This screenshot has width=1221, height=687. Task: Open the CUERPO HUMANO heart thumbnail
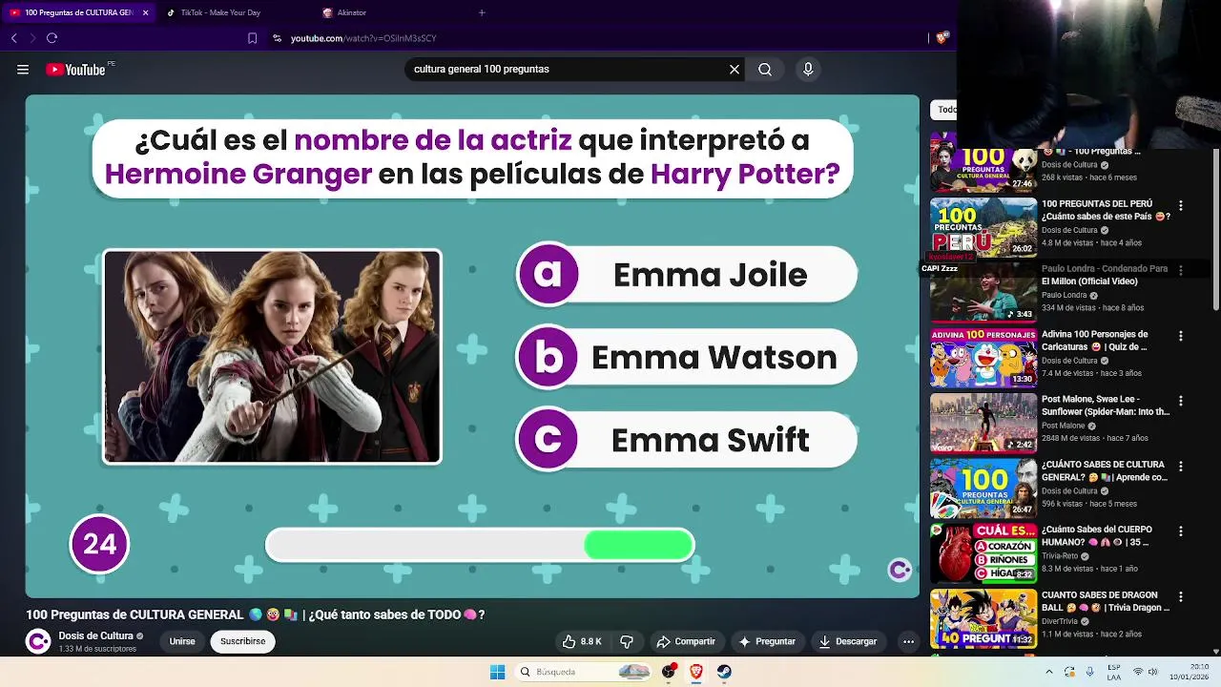pos(983,553)
